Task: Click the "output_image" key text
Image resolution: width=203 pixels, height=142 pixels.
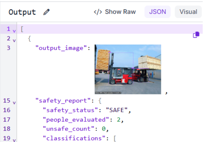Action: [61, 48]
